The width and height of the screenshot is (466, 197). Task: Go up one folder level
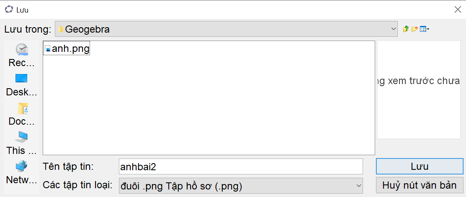click(x=405, y=29)
